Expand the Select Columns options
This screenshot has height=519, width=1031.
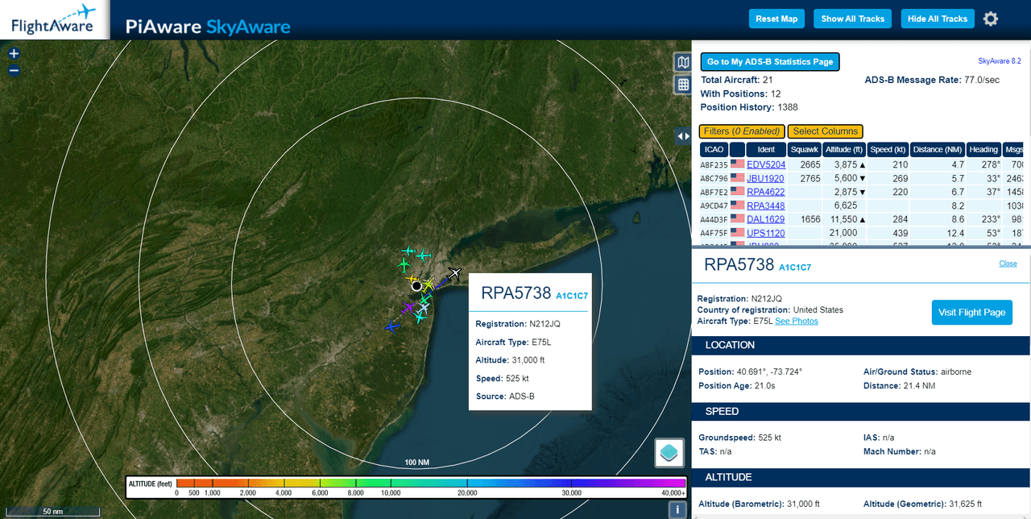[x=825, y=131]
